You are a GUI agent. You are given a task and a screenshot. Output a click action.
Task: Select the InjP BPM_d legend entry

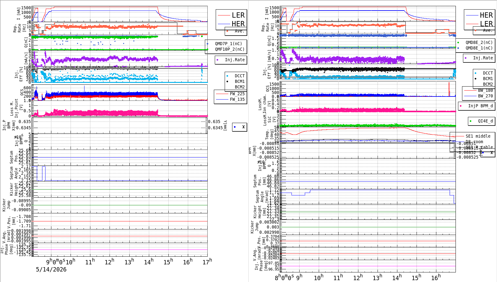coord(480,106)
